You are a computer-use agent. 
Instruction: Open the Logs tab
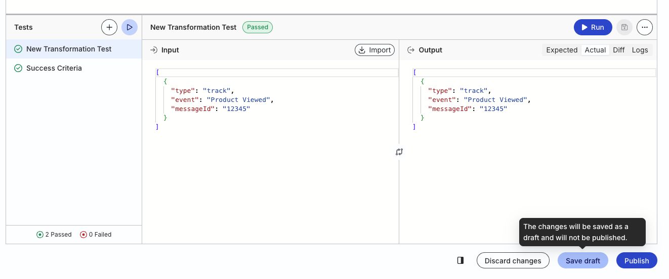coord(640,50)
